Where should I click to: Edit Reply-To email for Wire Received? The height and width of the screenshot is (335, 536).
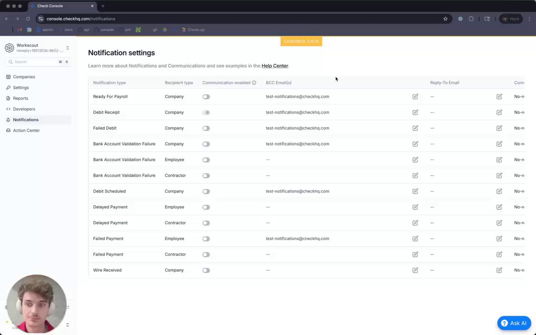pyautogui.click(x=499, y=270)
